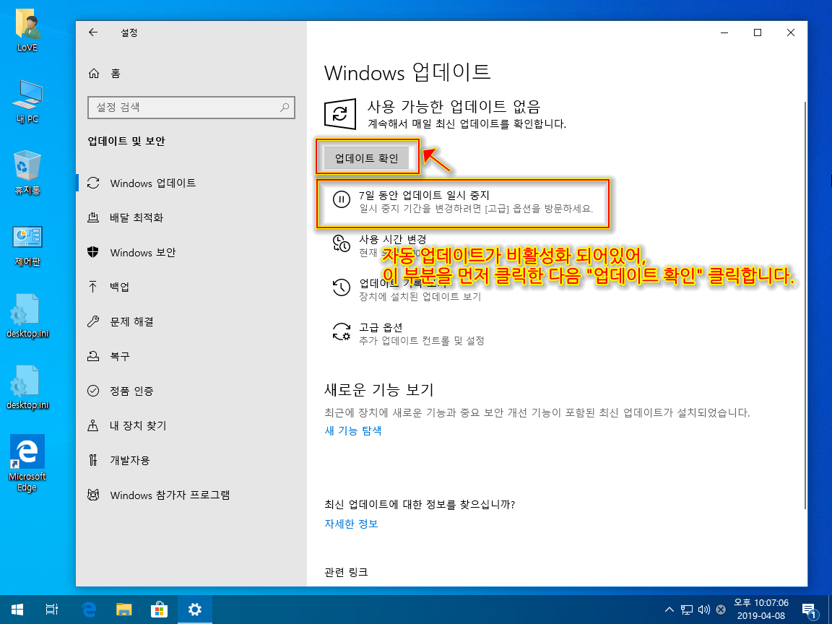
Task: Click the 문제 해결 wrench icon
Action: click(x=93, y=321)
